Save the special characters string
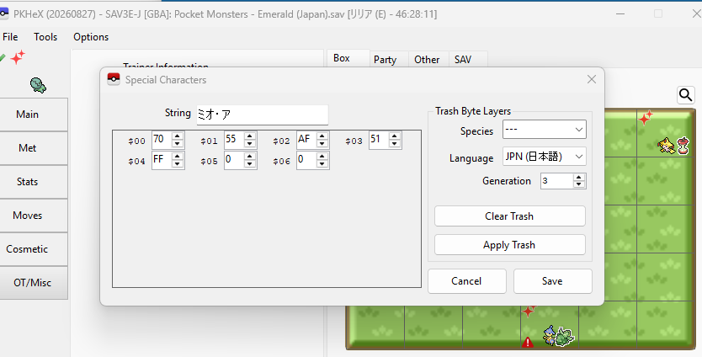702x357 pixels. (x=552, y=281)
